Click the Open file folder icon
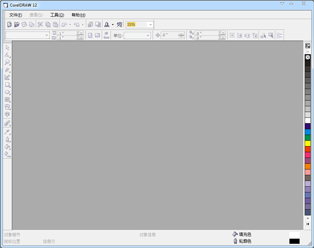The height and width of the screenshot is (248, 314). (x=17, y=25)
